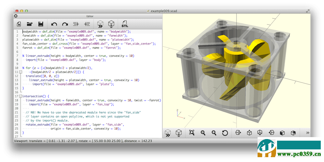Zoom out of the 3D view
The image size is (324, 162).
tap(214, 133)
